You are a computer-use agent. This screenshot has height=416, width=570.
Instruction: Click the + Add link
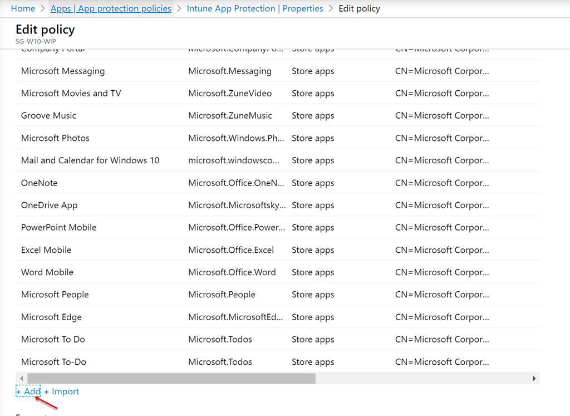(28, 391)
